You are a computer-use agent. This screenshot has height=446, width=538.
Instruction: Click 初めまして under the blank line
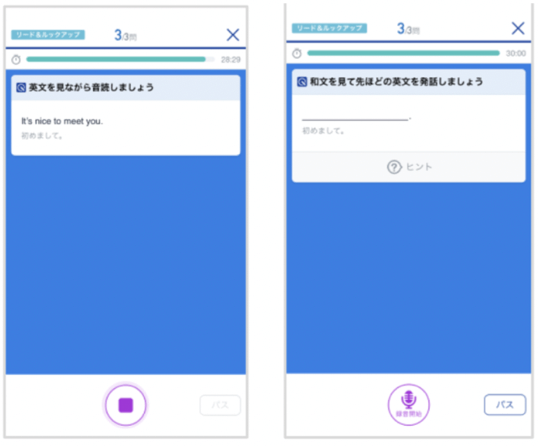[x=323, y=131]
